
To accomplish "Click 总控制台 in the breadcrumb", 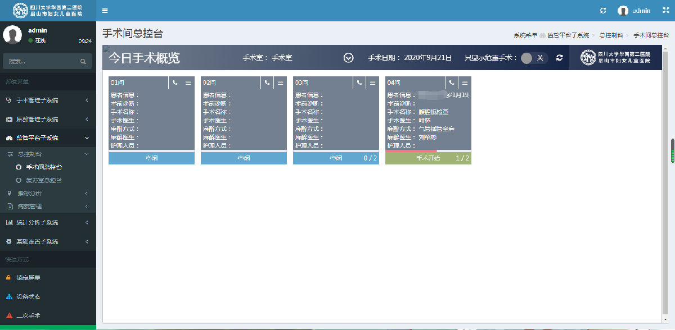I will pyautogui.click(x=611, y=35).
